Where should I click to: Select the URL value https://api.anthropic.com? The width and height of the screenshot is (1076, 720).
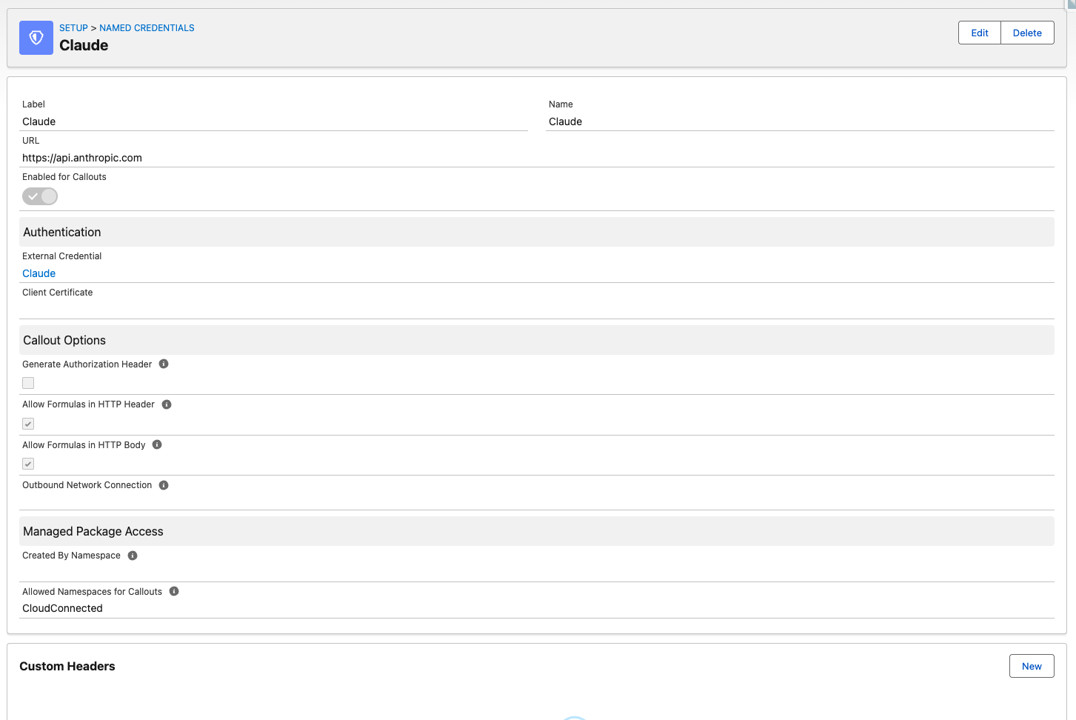click(x=82, y=158)
